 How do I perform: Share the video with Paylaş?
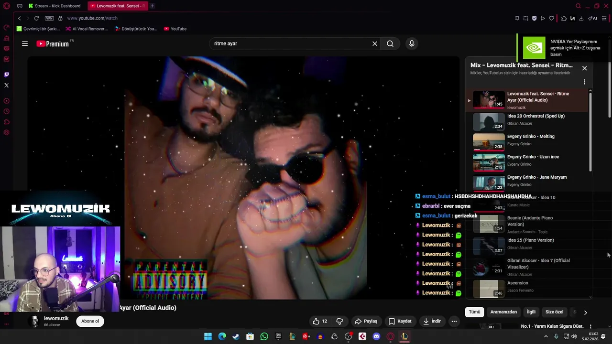tap(366, 322)
